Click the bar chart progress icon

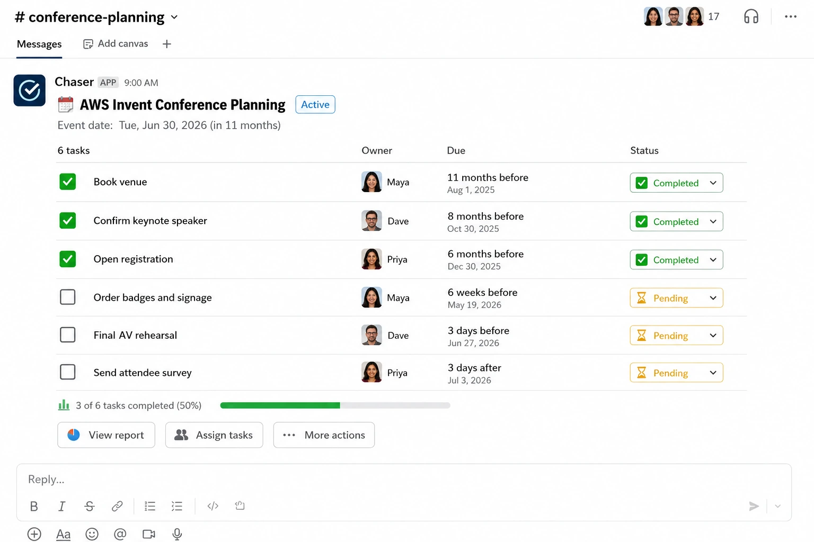point(64,405)
